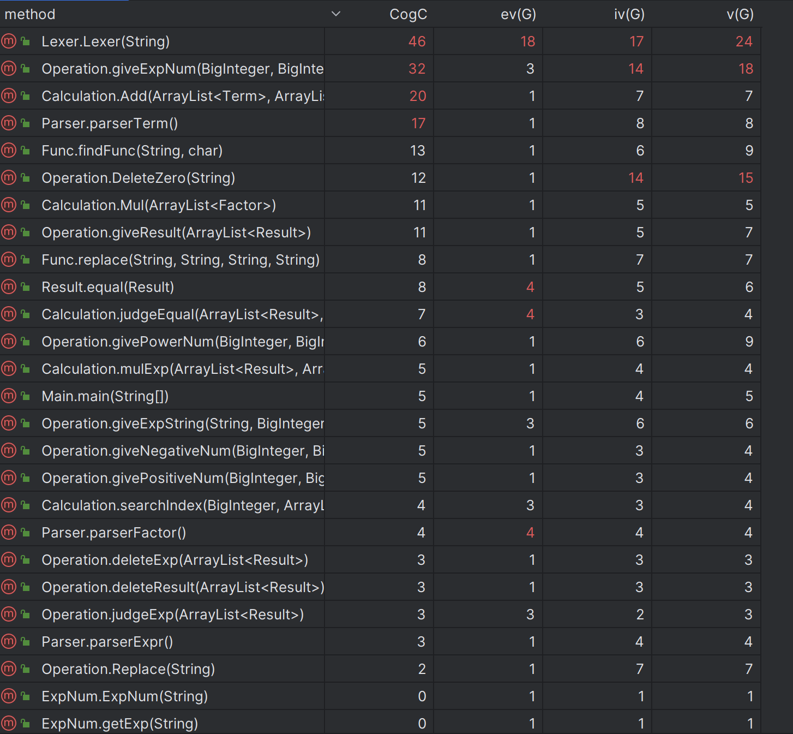
Task: Sort table by the CogC column
Action: click(x=408, y=14)
